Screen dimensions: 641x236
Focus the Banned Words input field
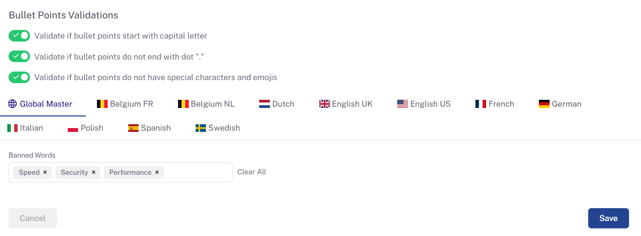[198, 172]
